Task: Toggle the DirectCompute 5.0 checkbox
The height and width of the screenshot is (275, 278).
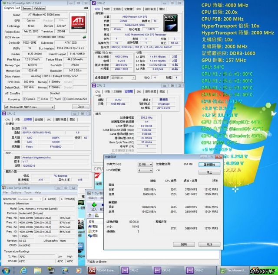Action: point(64,99)
